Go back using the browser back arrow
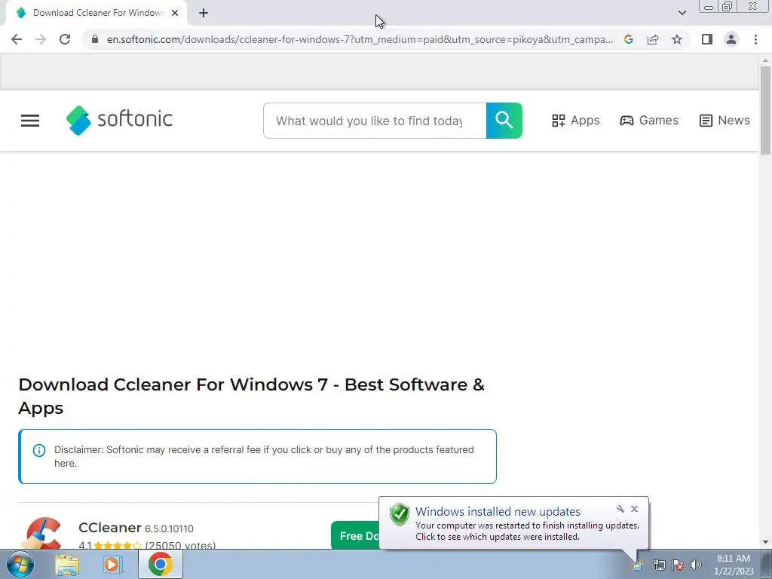The height and width of the screenshot is (579, 772). pos(17,39)
